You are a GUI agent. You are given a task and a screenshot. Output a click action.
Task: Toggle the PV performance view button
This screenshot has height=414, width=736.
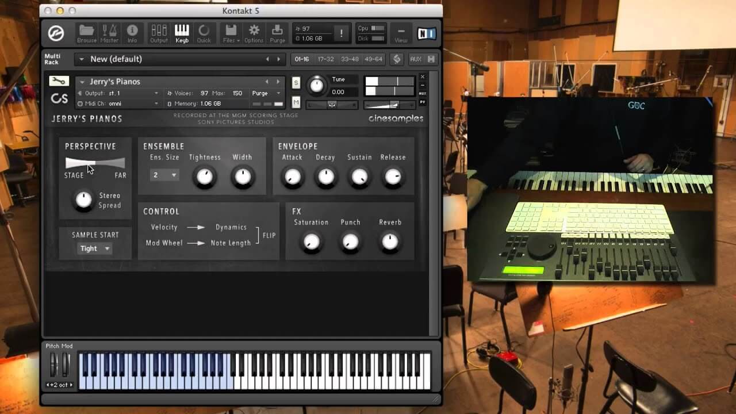[422, 102]
